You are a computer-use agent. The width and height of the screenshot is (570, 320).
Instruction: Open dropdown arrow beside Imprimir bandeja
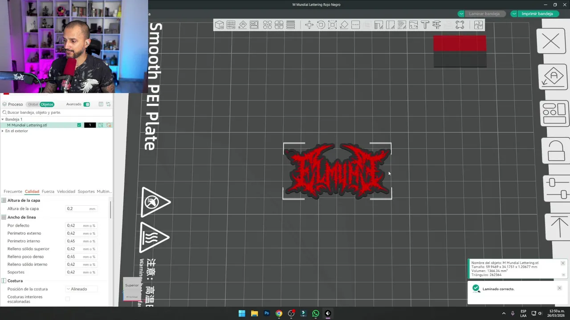pyautogui.click(x=514, y=14)
